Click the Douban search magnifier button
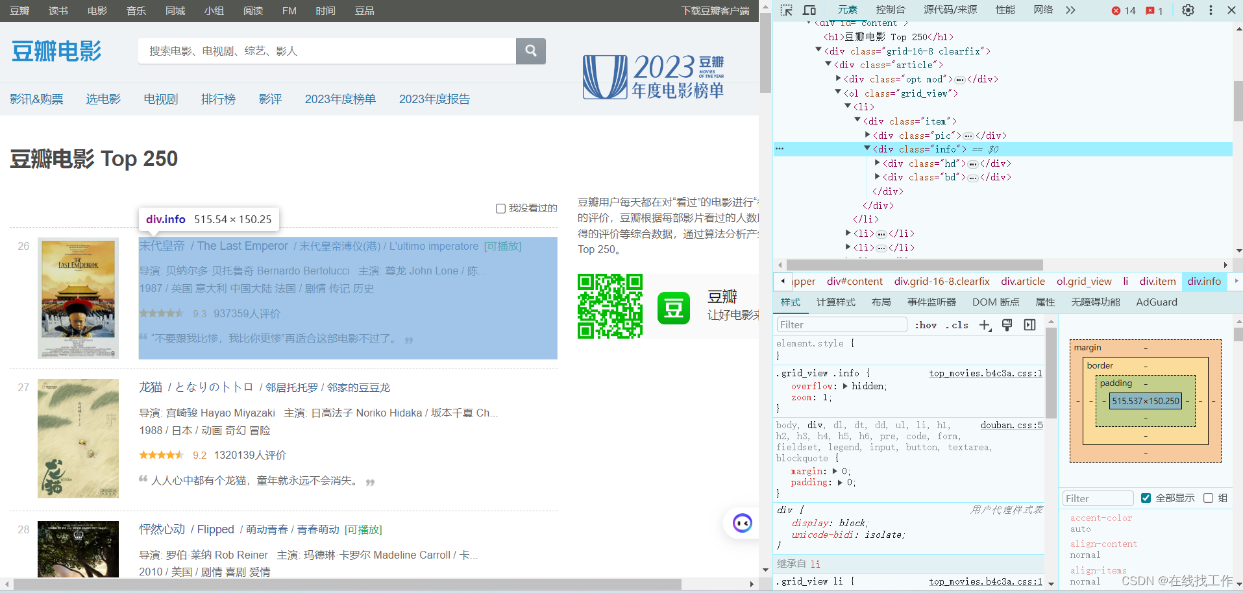 [x=531, y=51]
